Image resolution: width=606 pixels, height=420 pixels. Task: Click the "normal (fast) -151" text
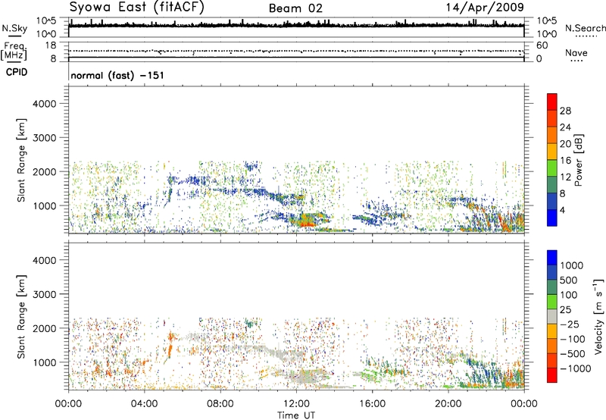pos(117,75)
